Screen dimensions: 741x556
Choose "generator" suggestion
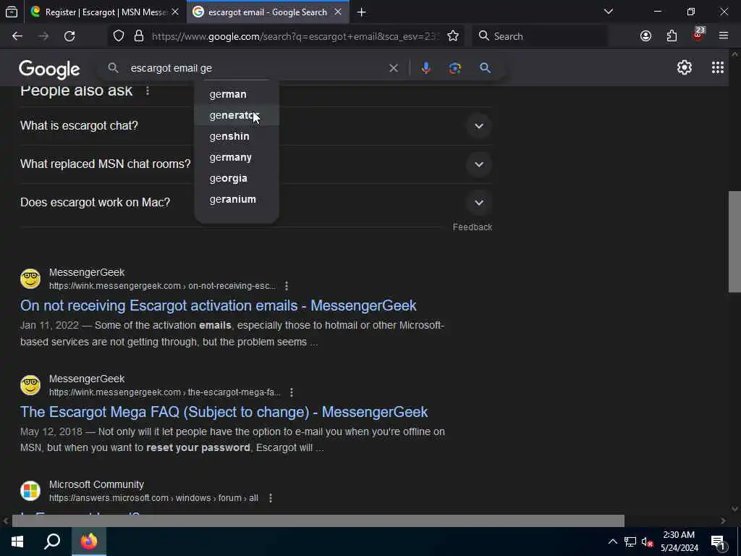[237, 115]
